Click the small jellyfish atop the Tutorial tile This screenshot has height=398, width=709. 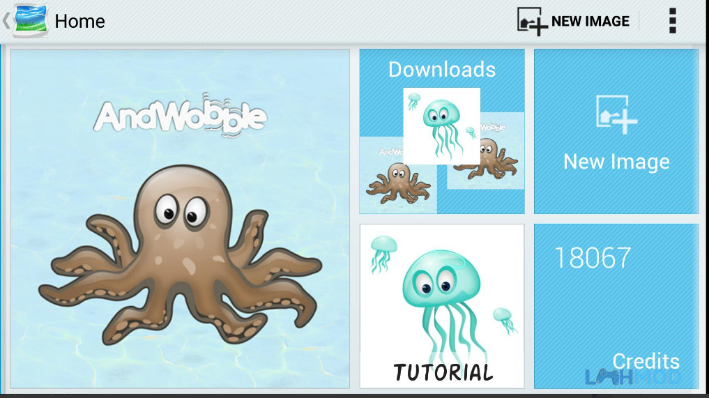point(383,253)
